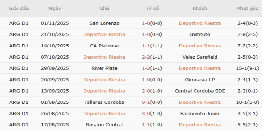Select CA Platense team name
Image resolution: width=262 pixels, height=131 pixels.
pyautogui.click(x=104, y=46)
